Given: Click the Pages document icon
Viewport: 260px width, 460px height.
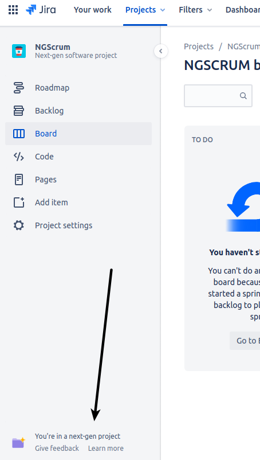Looking at the screenshot, I should coord(19,180).
